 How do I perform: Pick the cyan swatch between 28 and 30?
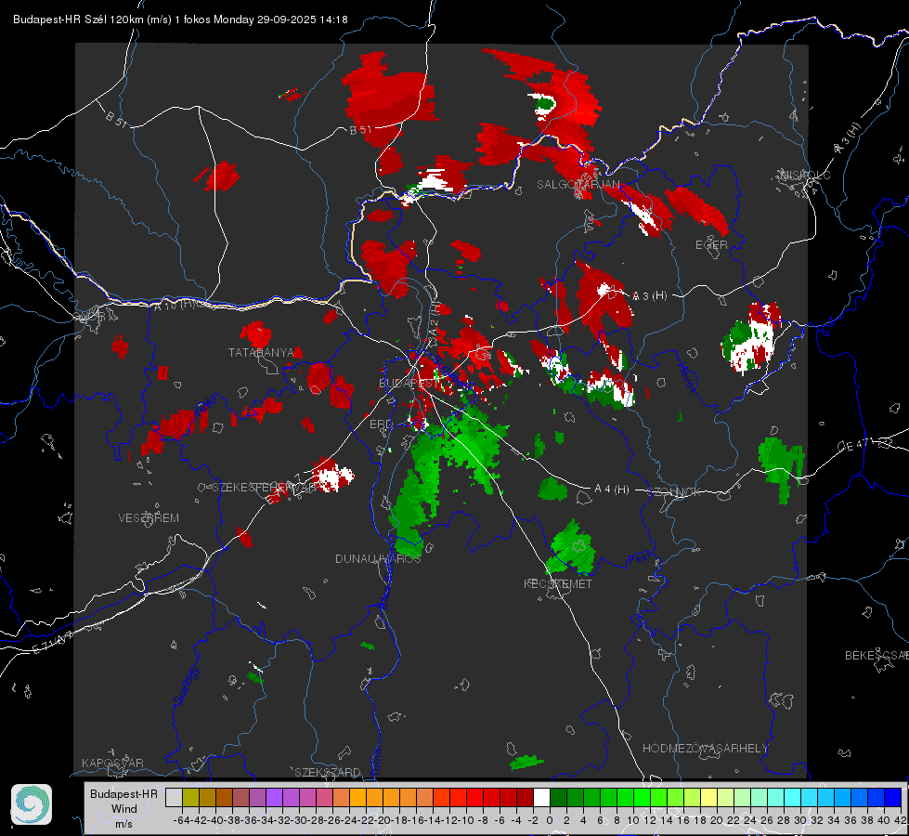(793, 797)
